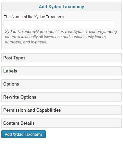Image resolution: width=123 pixels, height=158 pixels.
Task: Click the Options header bar's empty area
Action: 70,84
